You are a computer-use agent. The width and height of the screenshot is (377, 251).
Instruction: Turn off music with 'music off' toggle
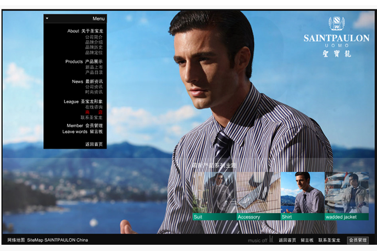pyautogui.click(x=257, y=241)
